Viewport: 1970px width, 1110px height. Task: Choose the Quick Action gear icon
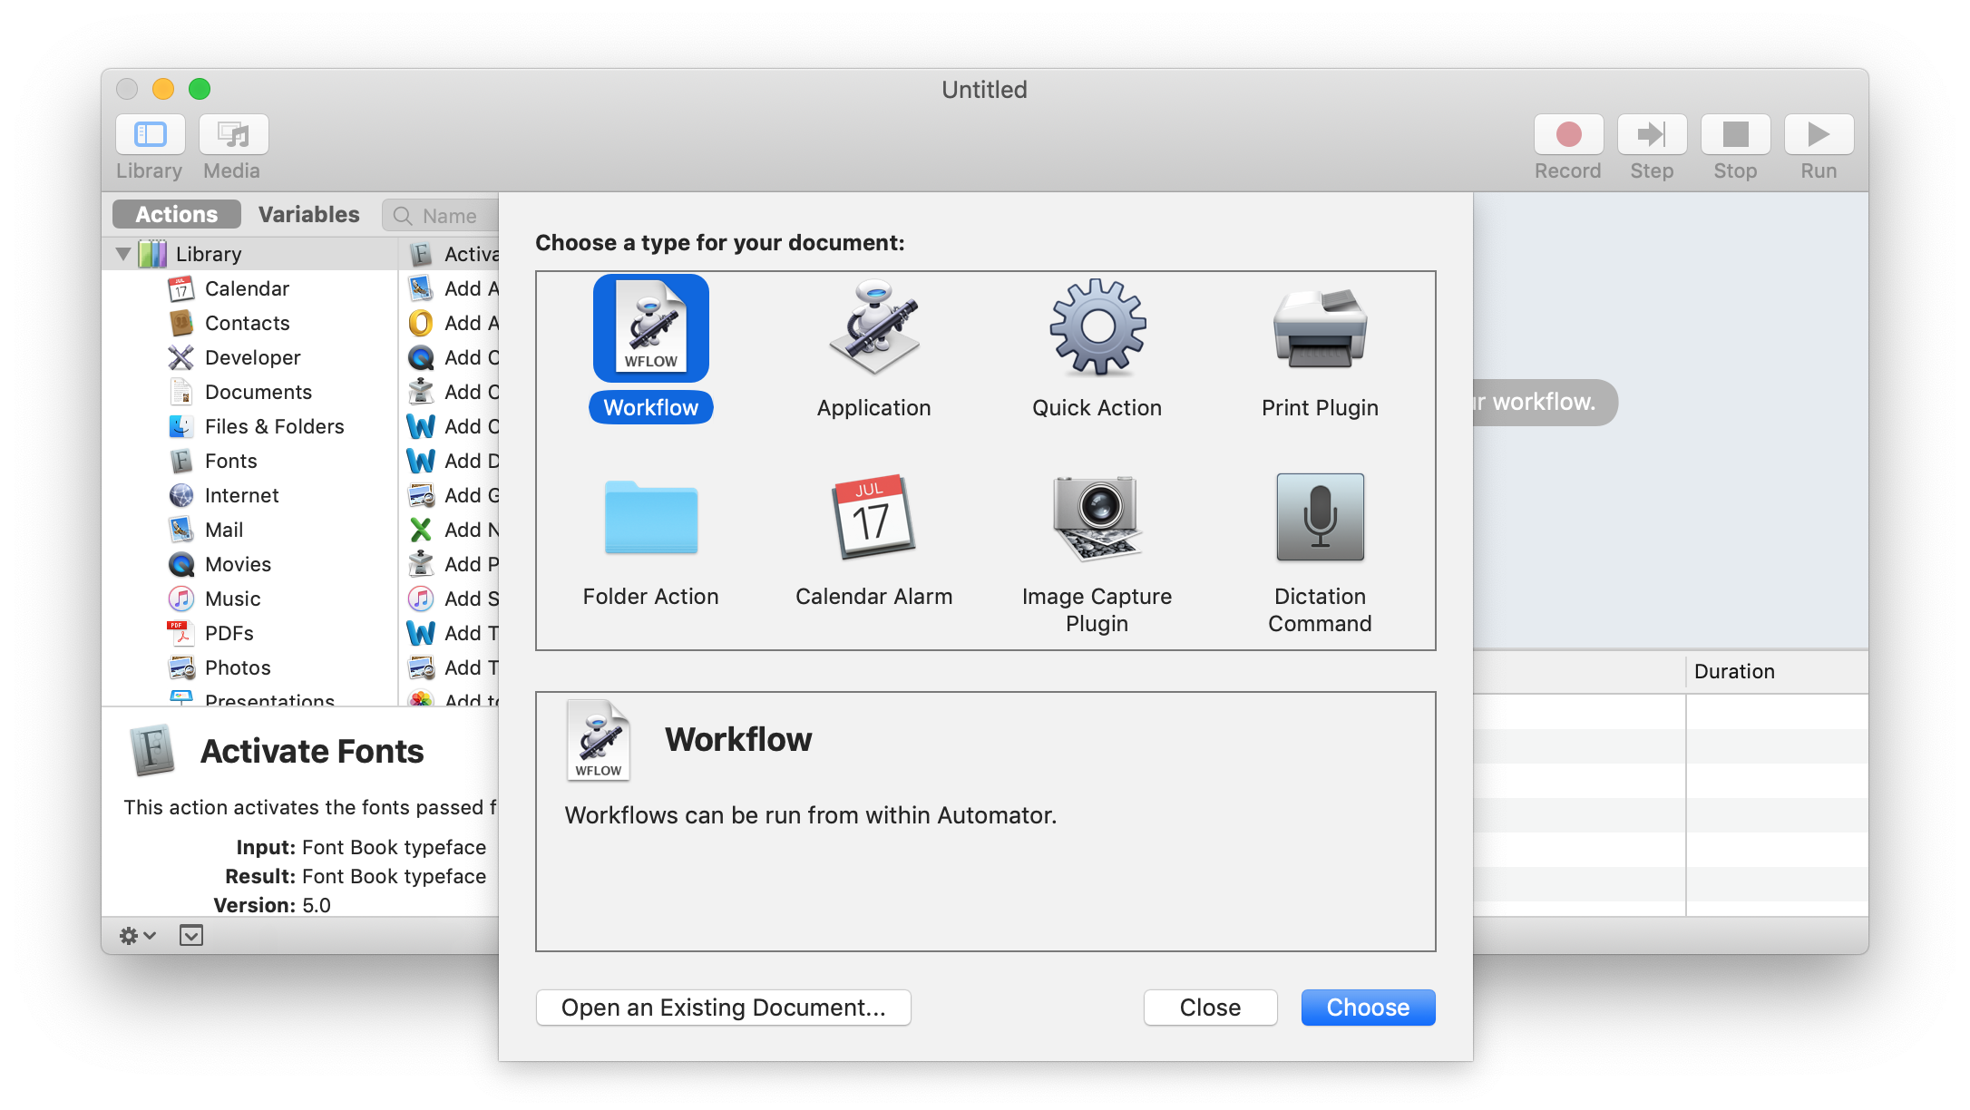(x=1097, y=328)
